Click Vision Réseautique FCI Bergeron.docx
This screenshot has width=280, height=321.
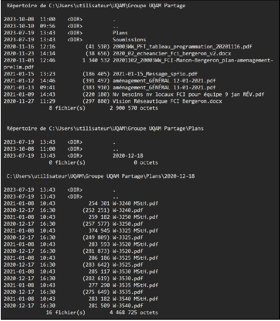167,101
